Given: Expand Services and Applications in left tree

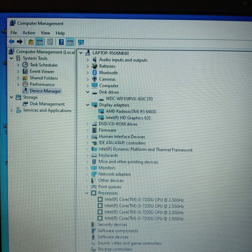Looking at the screenshot, I should pyautogui.click(x=12, y=110).
